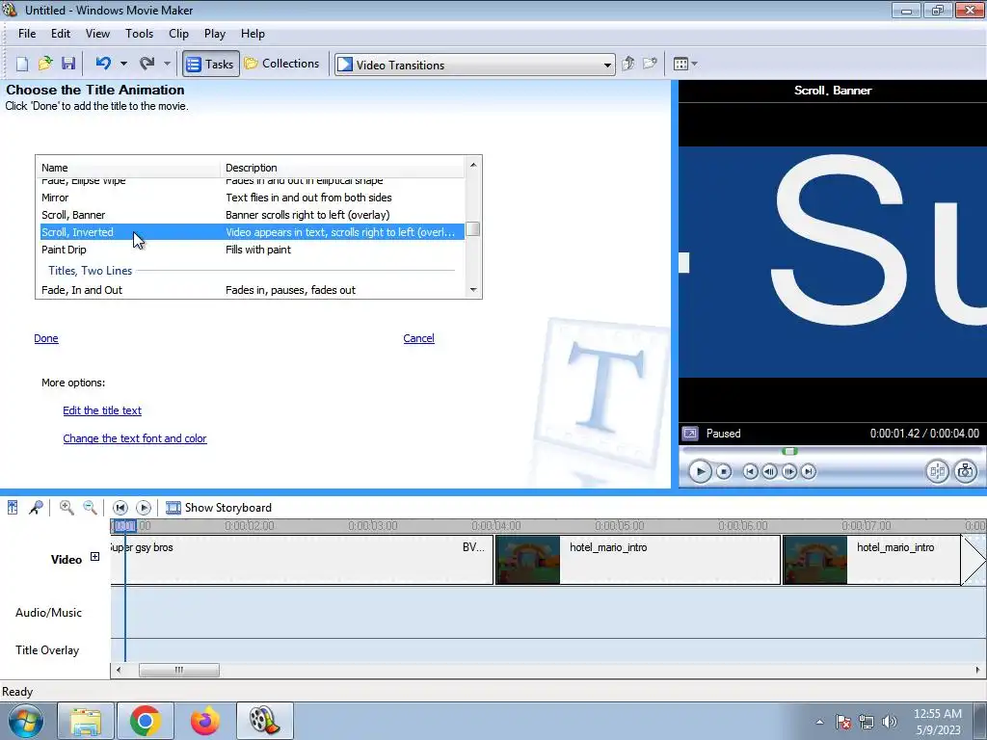Select the first hotel_mario_intro clip
Screen dimensions: 987x740
tap(638, 560)
